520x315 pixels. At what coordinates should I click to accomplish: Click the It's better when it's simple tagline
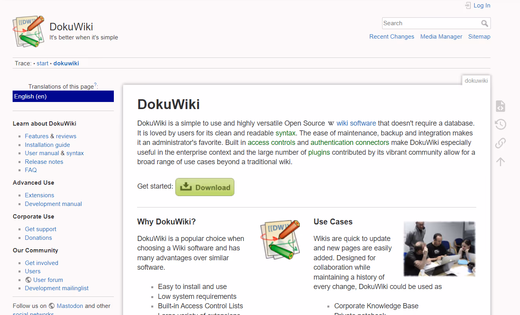[84, 37]
